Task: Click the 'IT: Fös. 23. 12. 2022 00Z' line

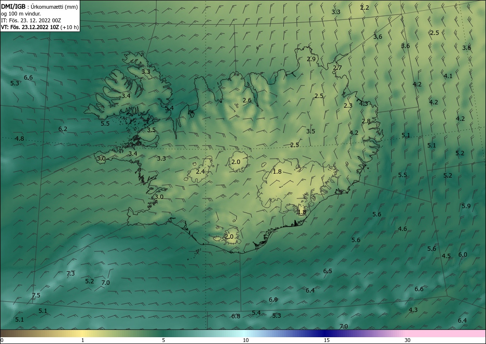Action: [x=31, y=20]
